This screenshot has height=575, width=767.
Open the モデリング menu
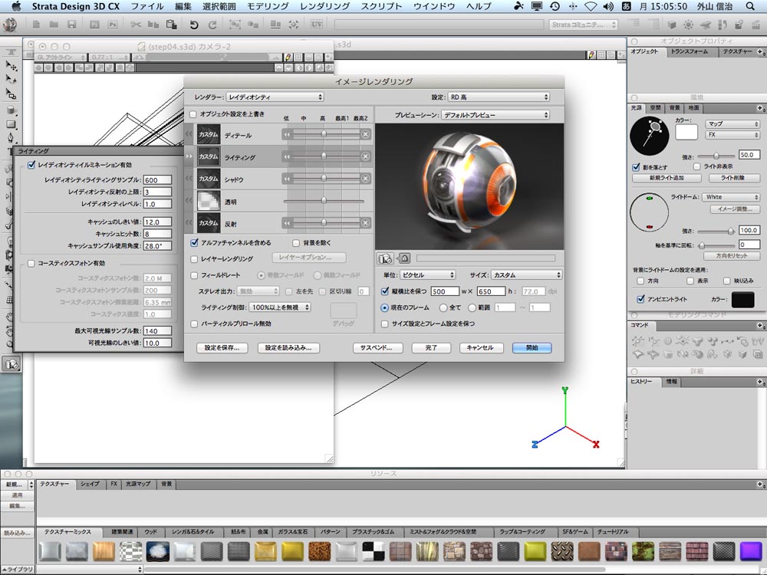point(268,6)
